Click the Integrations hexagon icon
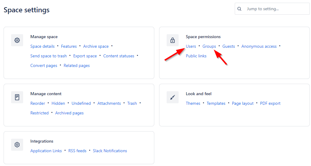 click(x=17, y=145)
